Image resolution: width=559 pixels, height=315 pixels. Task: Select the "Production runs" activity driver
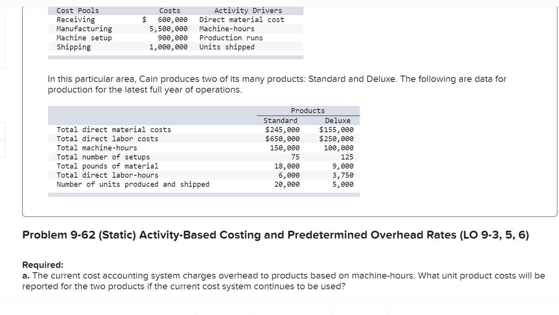(x=231, y=38)
